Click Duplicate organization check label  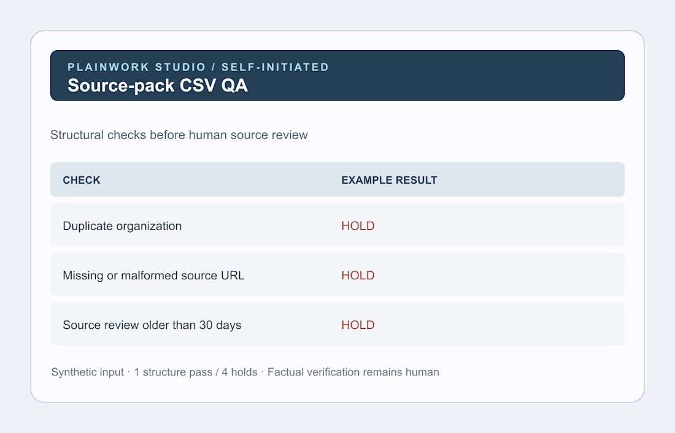click(x=122, y=226)
